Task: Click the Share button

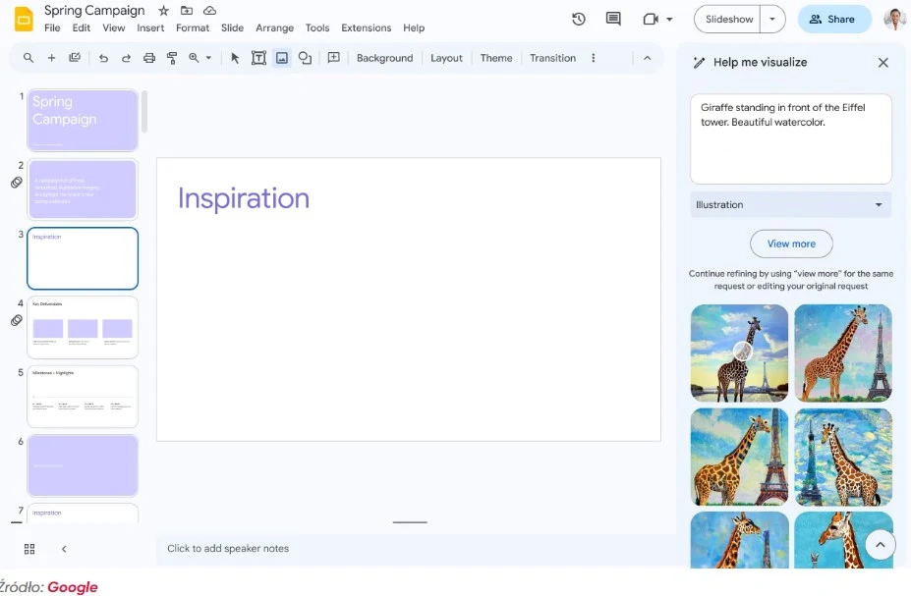Action: 833,19
